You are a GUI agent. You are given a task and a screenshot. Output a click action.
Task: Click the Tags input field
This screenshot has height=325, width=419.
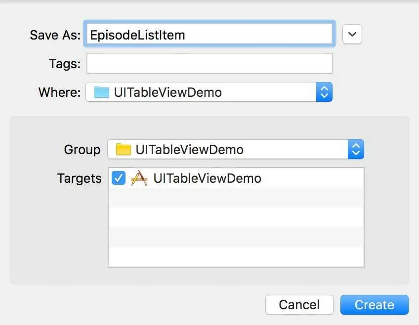pos(209,63)
